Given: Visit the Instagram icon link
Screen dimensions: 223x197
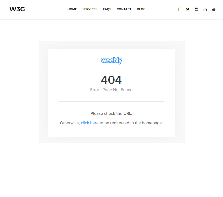Looking at the screenshot, I should (196, 9).
